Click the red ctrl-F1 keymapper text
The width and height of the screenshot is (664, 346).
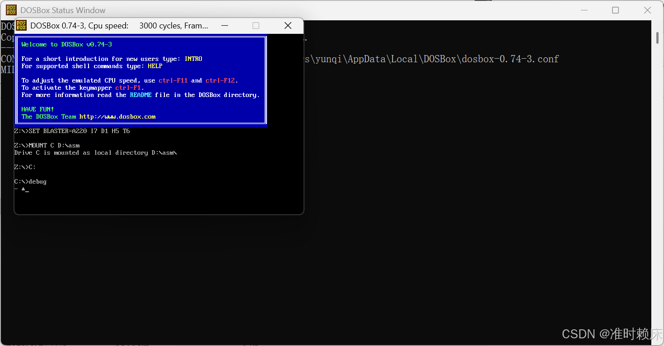point(128,88)
